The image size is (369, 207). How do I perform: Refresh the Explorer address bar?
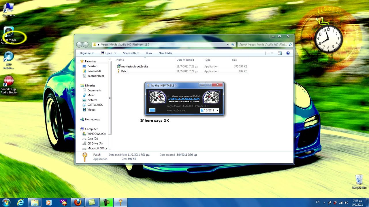pos(233,45)
